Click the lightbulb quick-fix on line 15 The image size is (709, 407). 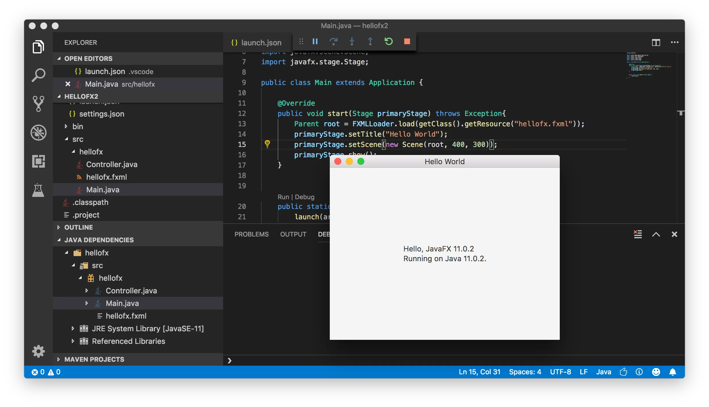[x=267, y=144]
